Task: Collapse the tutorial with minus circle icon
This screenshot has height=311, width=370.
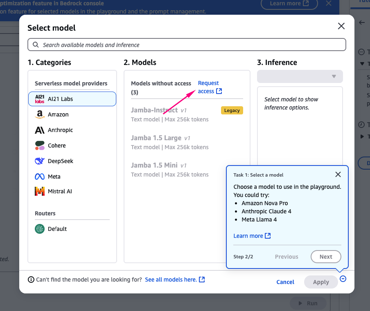Action: (343, 279)
